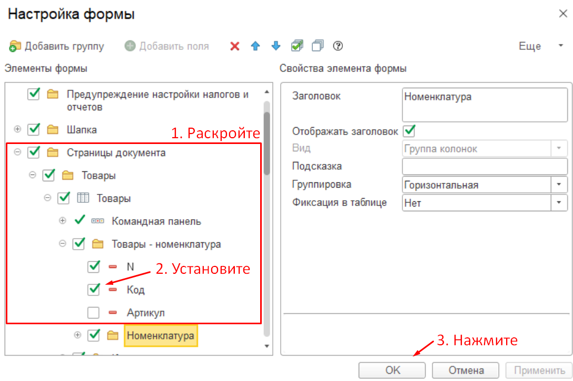Open the Группировка dropdown
The width and height of the screenshot is (573, 381).
point(558,185)
